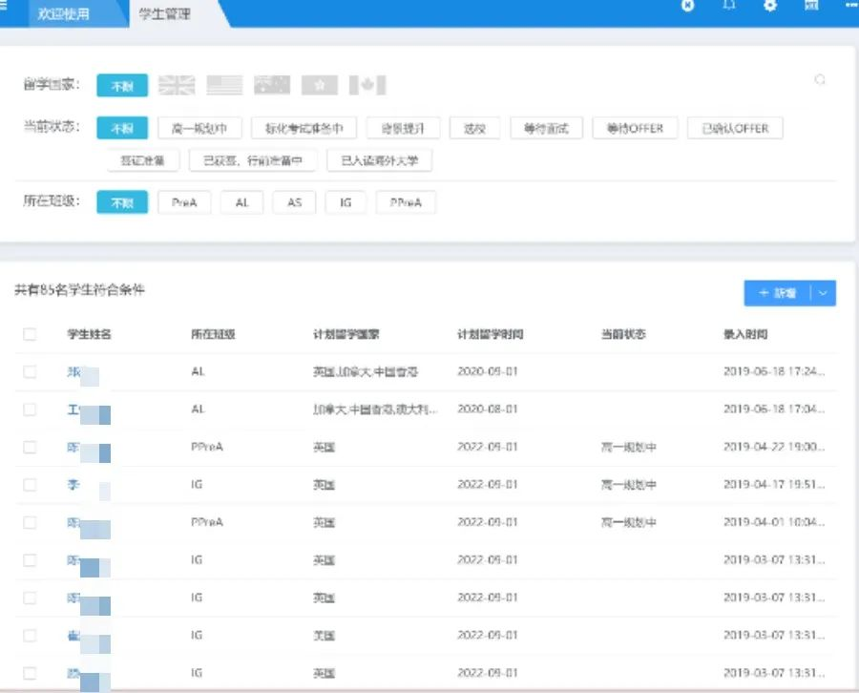Viewport: 859px width, 693px height.
Task: Sort by the 录入时间 column header
Action: (745, 334)
